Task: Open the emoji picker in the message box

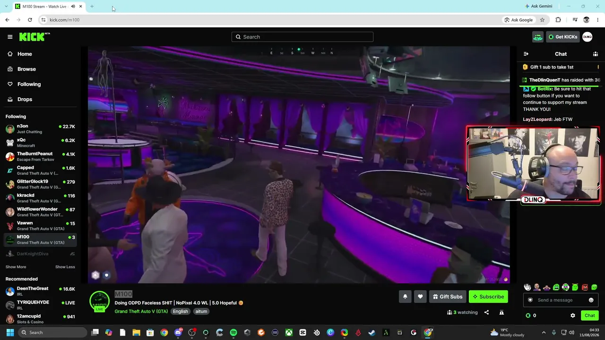Action: click(591, 300)
